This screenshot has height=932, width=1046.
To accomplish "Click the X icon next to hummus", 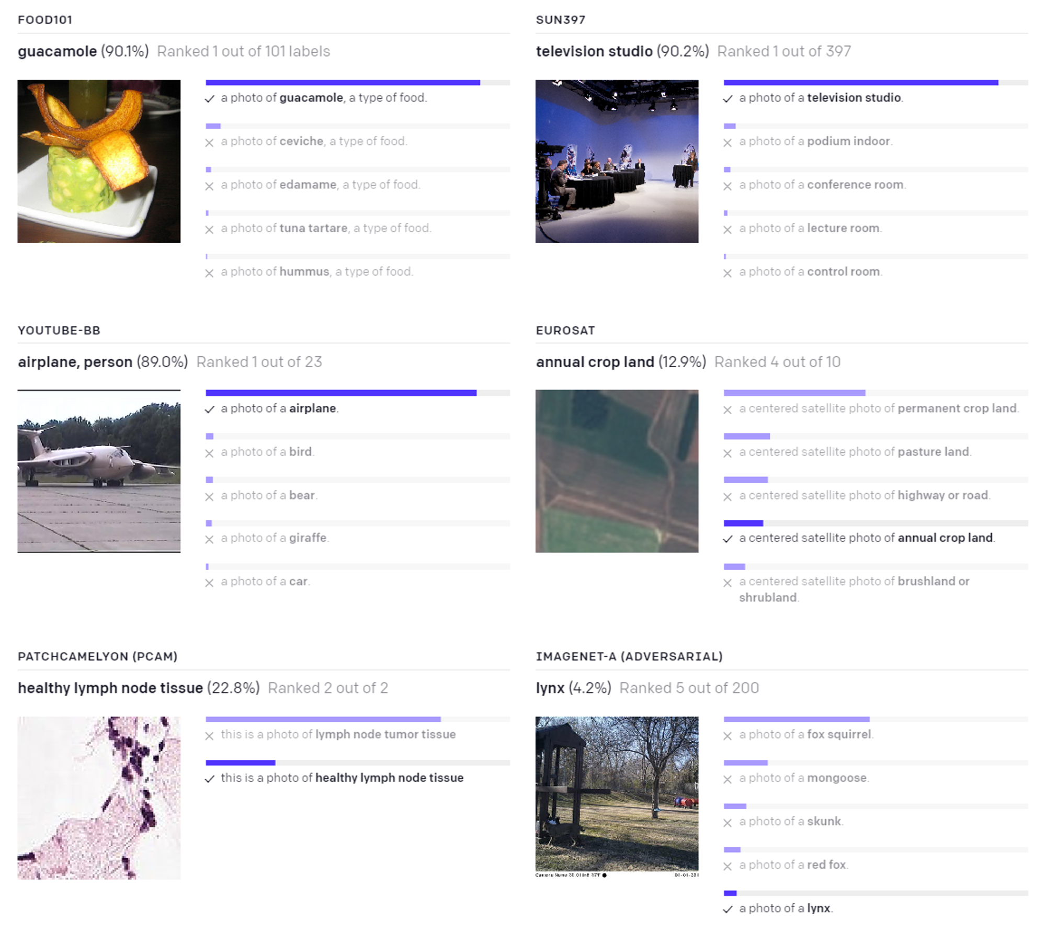I will [x=210, y=273].
